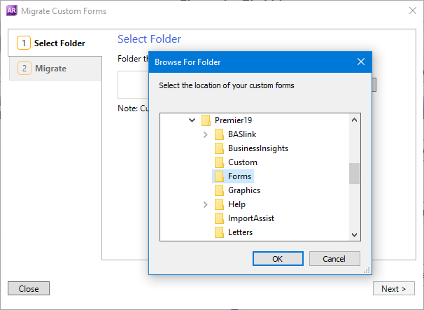The image size is (424, 310).
Task: Open the Migrate step tab
Action: 55,69
